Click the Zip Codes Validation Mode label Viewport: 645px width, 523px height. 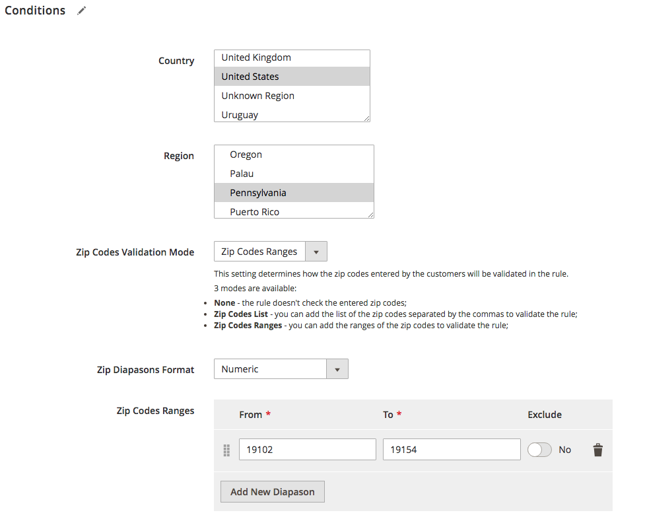(135, 252)
